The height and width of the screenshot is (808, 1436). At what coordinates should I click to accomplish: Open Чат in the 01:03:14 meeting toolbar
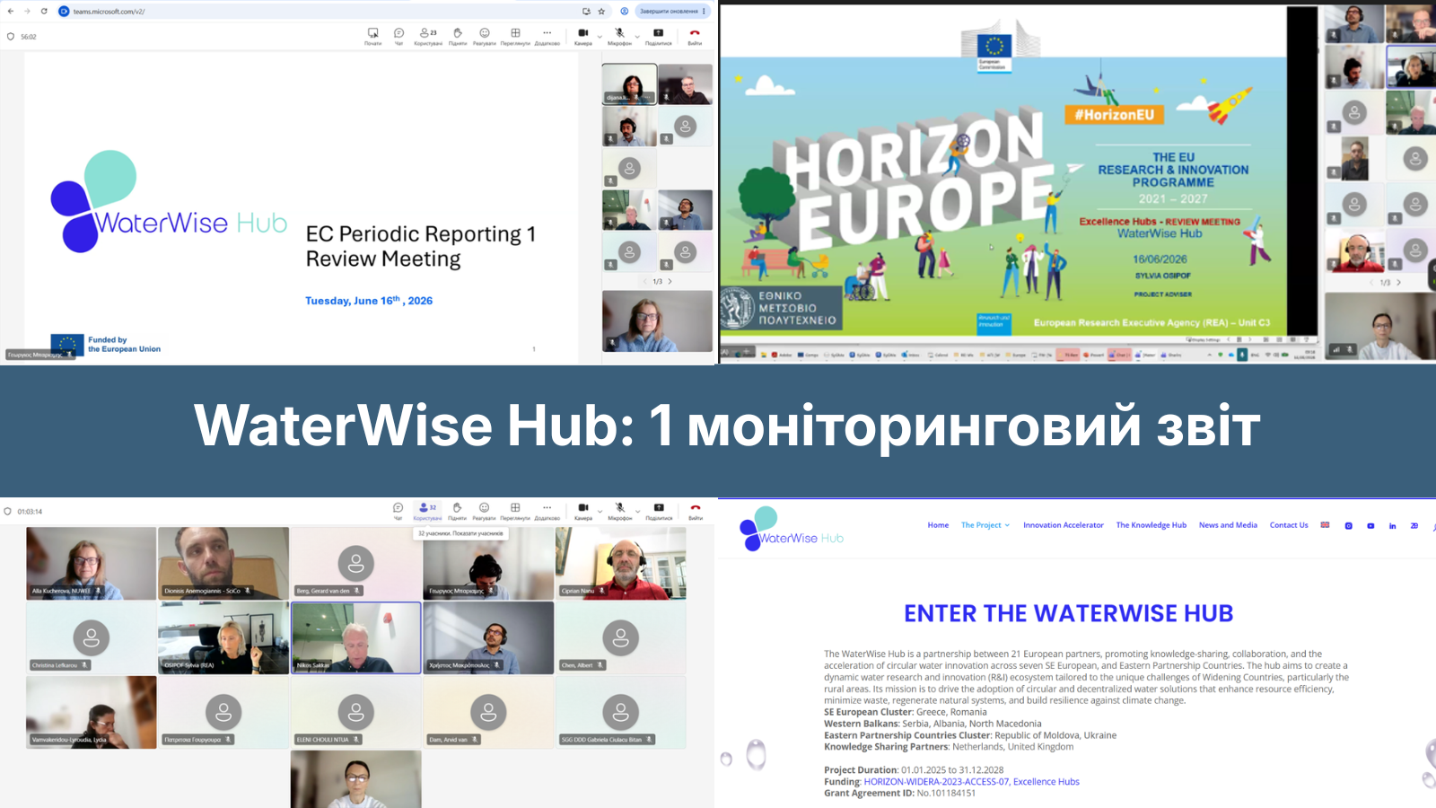click(x=398, y=511)
